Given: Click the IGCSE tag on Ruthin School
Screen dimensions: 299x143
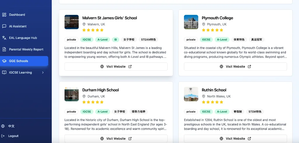Looking at the screenshot, I should (206, 112).
